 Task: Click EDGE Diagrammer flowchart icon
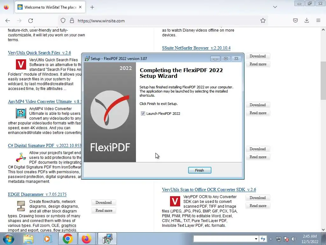(21, 206)
